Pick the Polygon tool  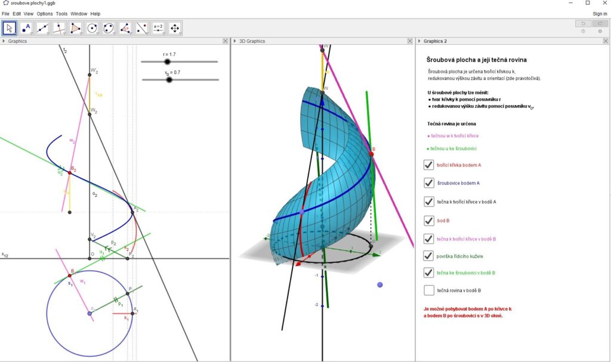[75, 28]
